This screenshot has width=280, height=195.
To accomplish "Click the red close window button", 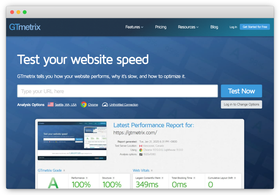I will [12, 12].
